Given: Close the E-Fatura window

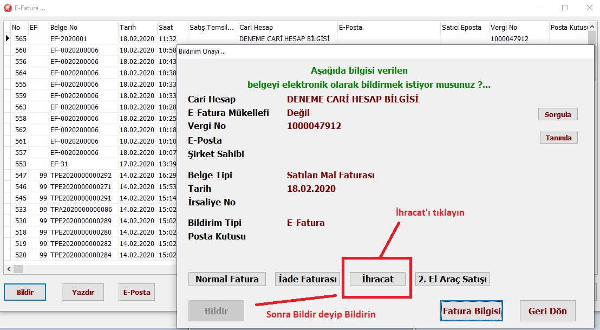Looking at the screenshot, I should (x=589, y=8).
